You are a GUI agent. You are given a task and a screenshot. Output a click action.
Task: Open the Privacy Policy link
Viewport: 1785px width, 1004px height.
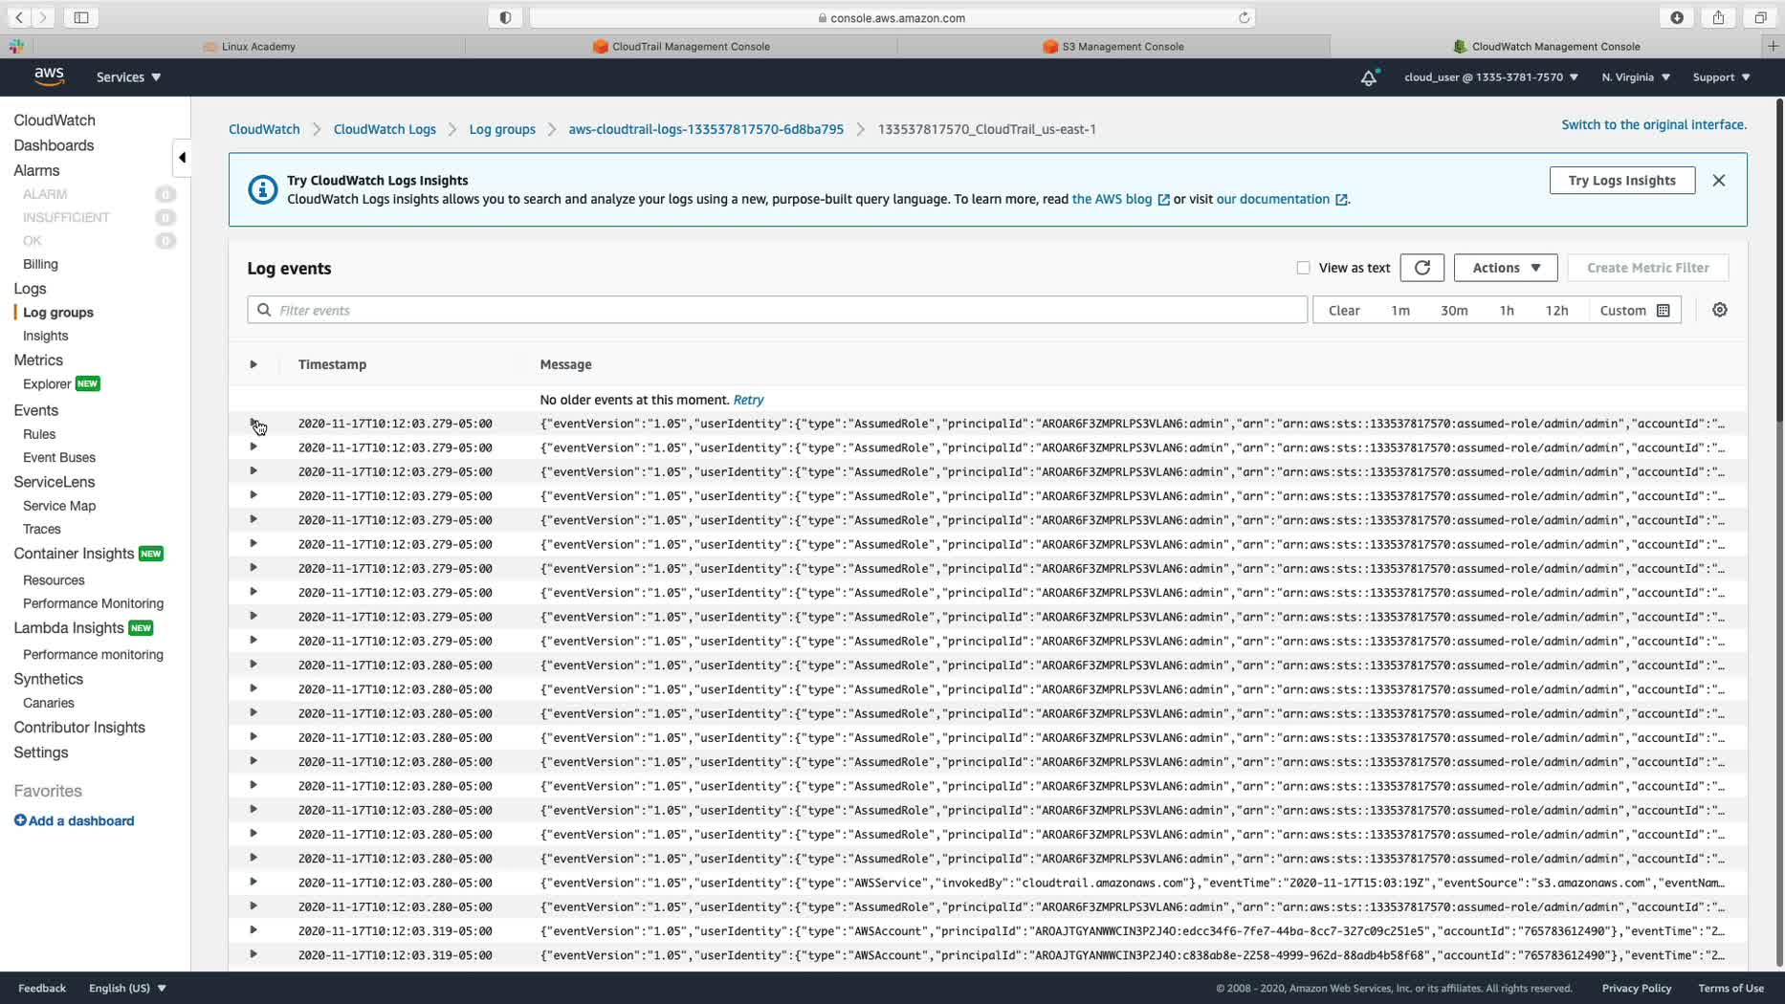coord(1637,988)
